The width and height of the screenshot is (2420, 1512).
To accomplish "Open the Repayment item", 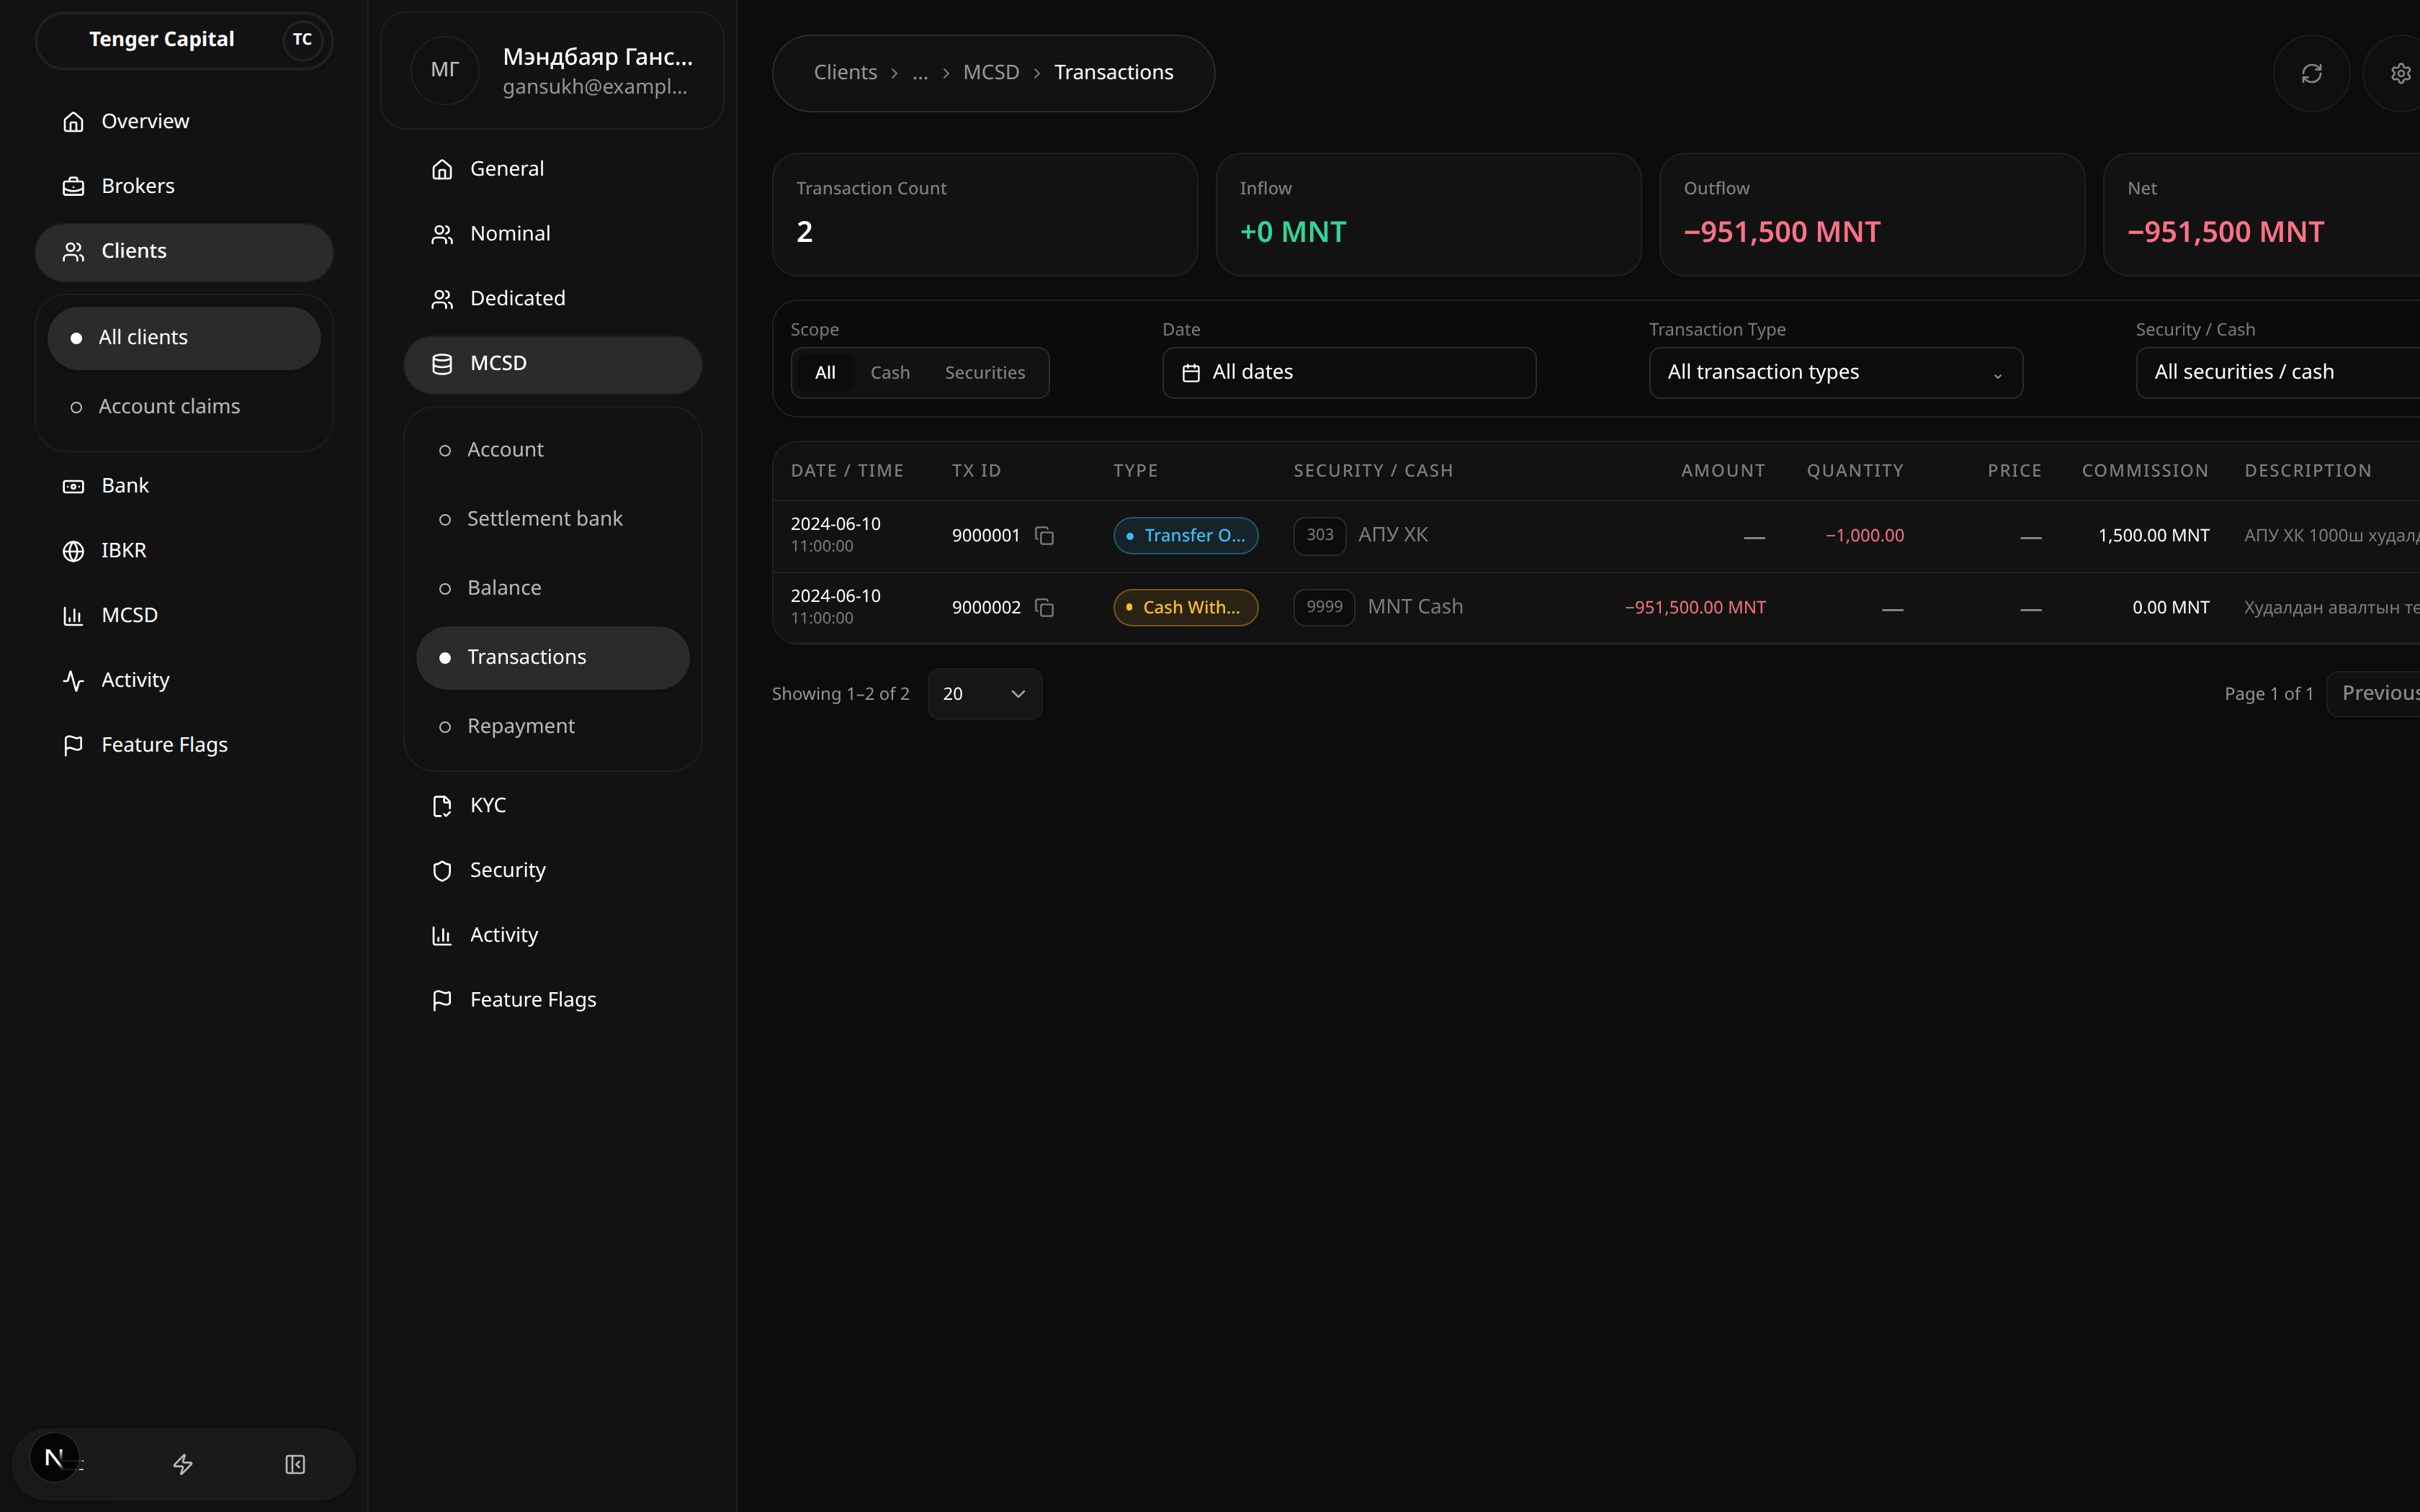I will (x=553, y=727).
